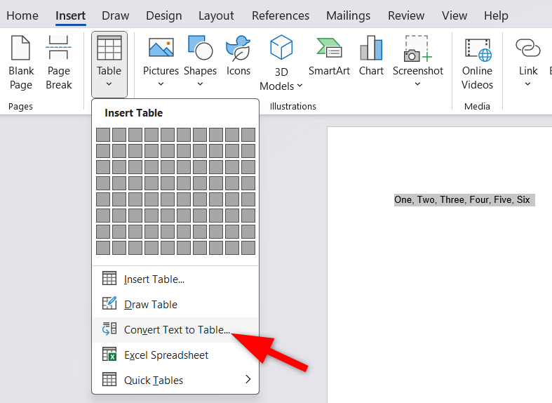Select the Insert tab
Screen dimensions: 552x403
pos(70,15)
